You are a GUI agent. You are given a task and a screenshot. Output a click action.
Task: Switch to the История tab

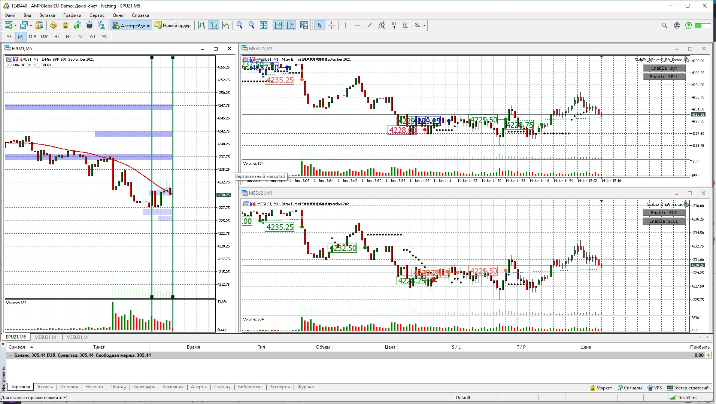tap(69, 387)
